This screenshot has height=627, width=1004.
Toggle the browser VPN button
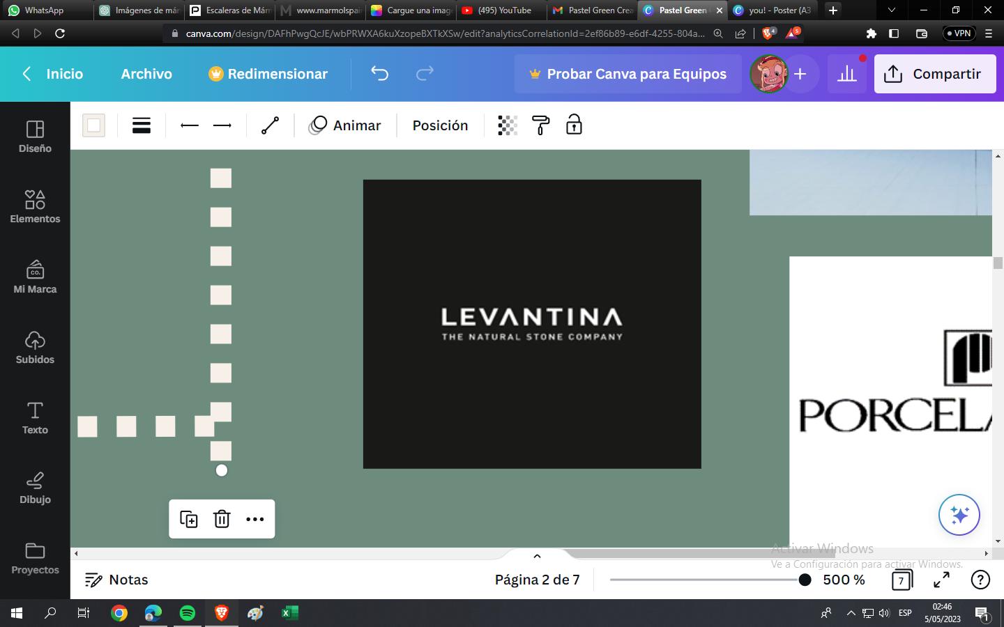tap(959, 33)
